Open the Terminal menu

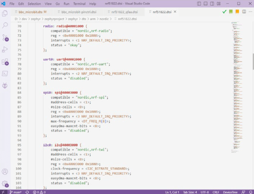pos(79,4)
